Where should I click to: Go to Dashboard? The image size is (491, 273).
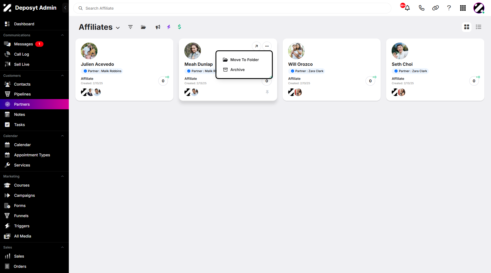tap(34, 24)
